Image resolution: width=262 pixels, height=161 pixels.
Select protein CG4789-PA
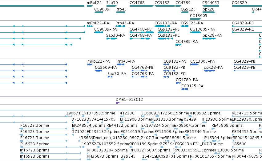pos(179,83)
